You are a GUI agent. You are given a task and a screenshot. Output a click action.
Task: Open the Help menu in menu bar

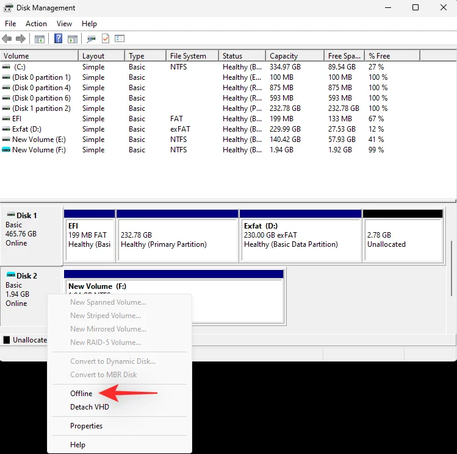coord(89,24)
